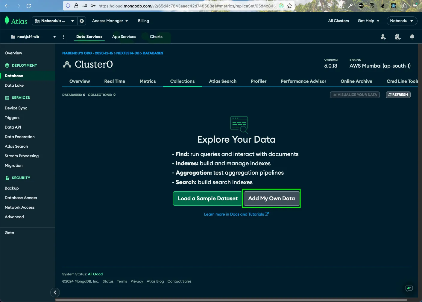Open the cluster Overview tab
Viewport: 422px width, 302px height.
click(80, 81)
